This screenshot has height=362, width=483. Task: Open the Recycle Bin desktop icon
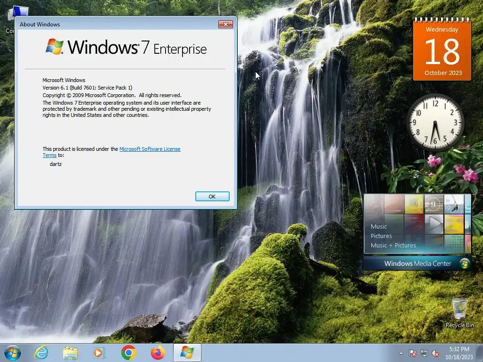click(459, 313)
